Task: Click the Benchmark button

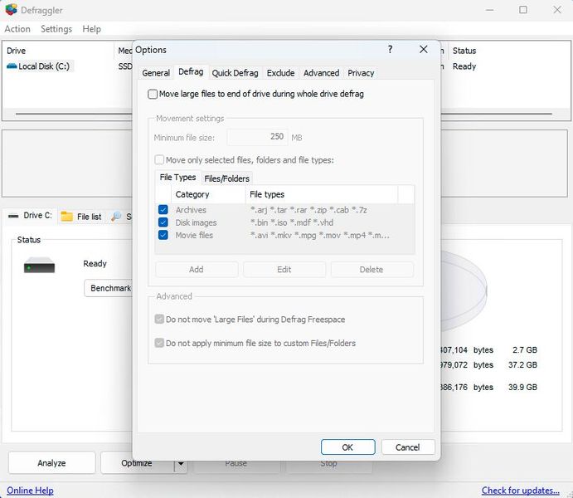Action: coord(109,288)
